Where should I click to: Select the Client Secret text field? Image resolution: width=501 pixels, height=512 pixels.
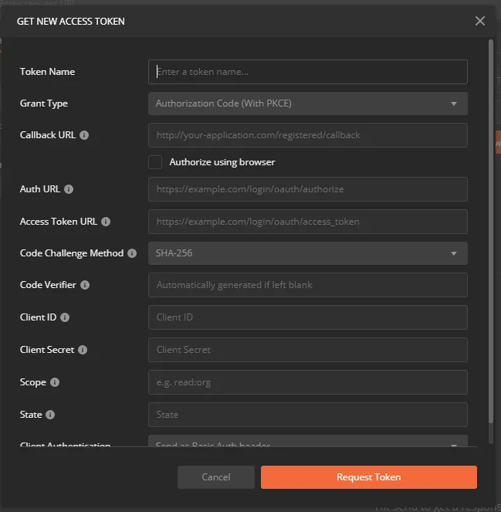tap(307, 350)
